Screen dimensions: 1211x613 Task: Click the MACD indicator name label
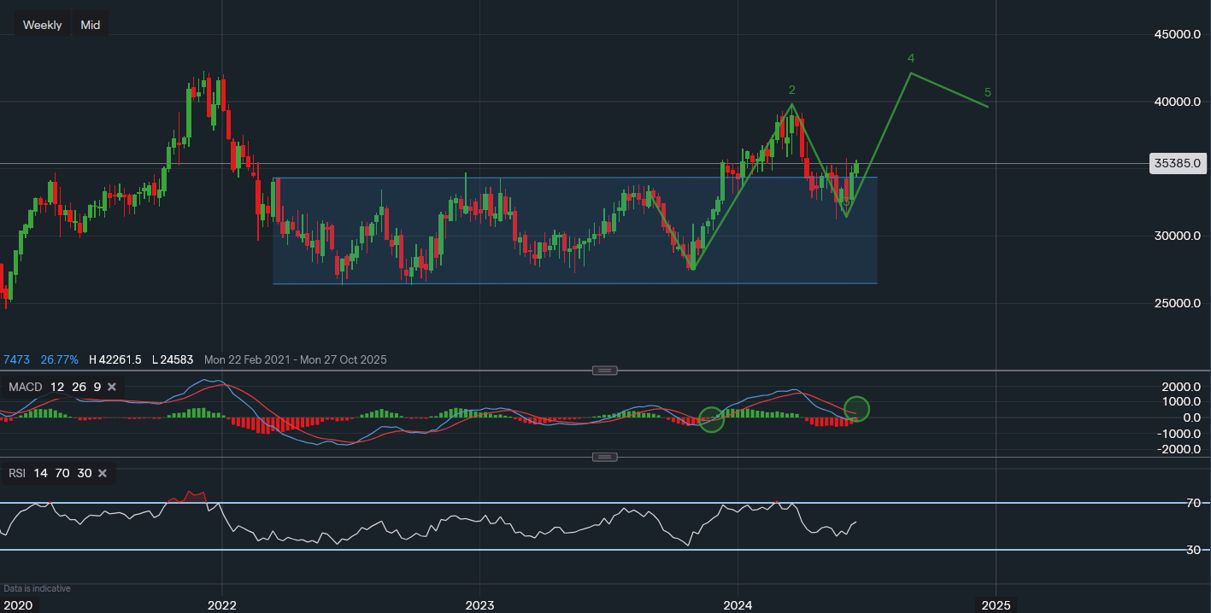point(25,388)
